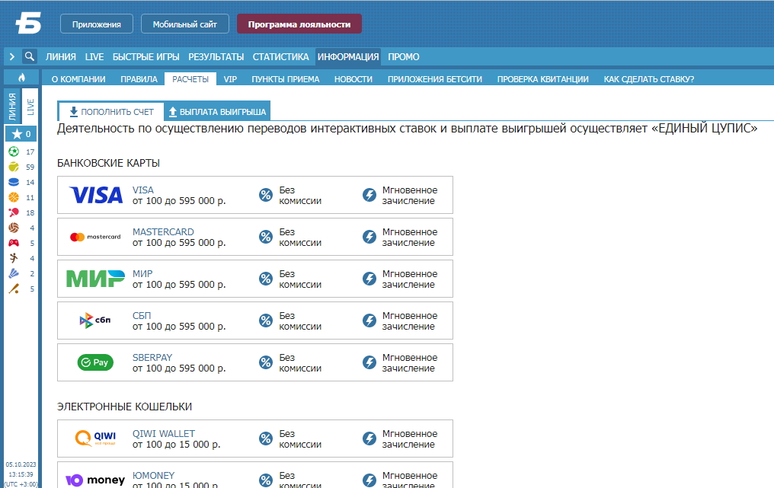Go to О КОМПАНИИ submenu
The image size is (774, 488).
coord(78,79)
